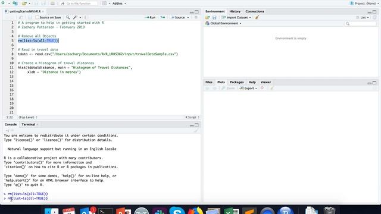Open the Project: (None) dropdown

[x=364, y=4]
